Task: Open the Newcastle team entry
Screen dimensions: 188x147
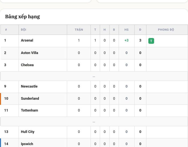Action: click(x=29, y=86)
